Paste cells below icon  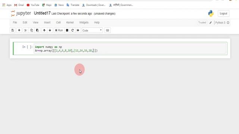(x=37, y=31)
